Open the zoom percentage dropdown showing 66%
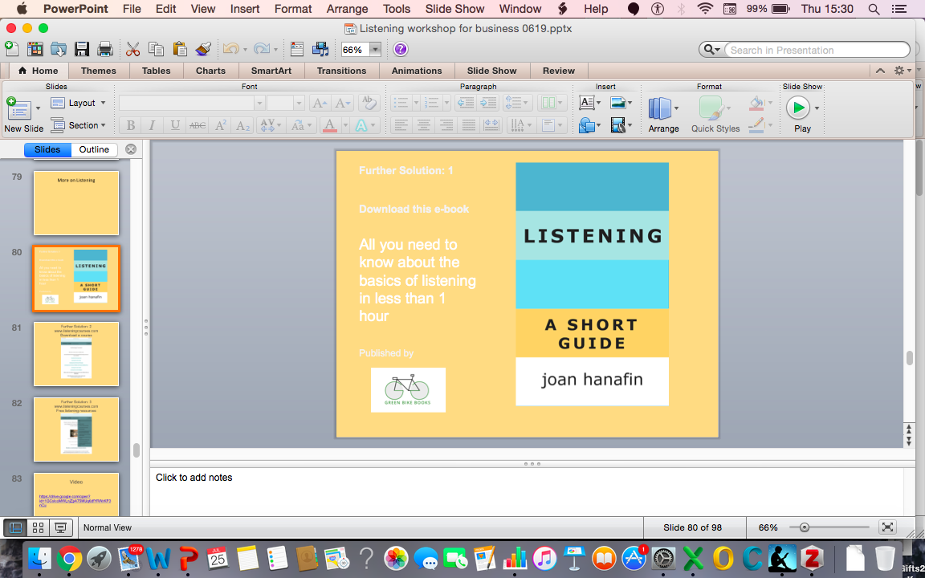The width and height of the screenshot is (925, 578). coord(375,49)
